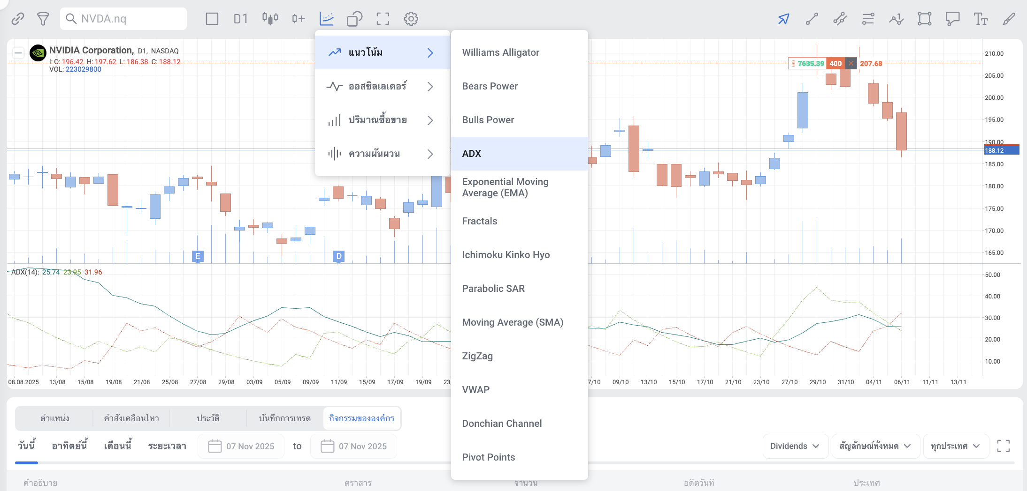Open ทุกประเทศ all countries dropdown

coord(956,446)
